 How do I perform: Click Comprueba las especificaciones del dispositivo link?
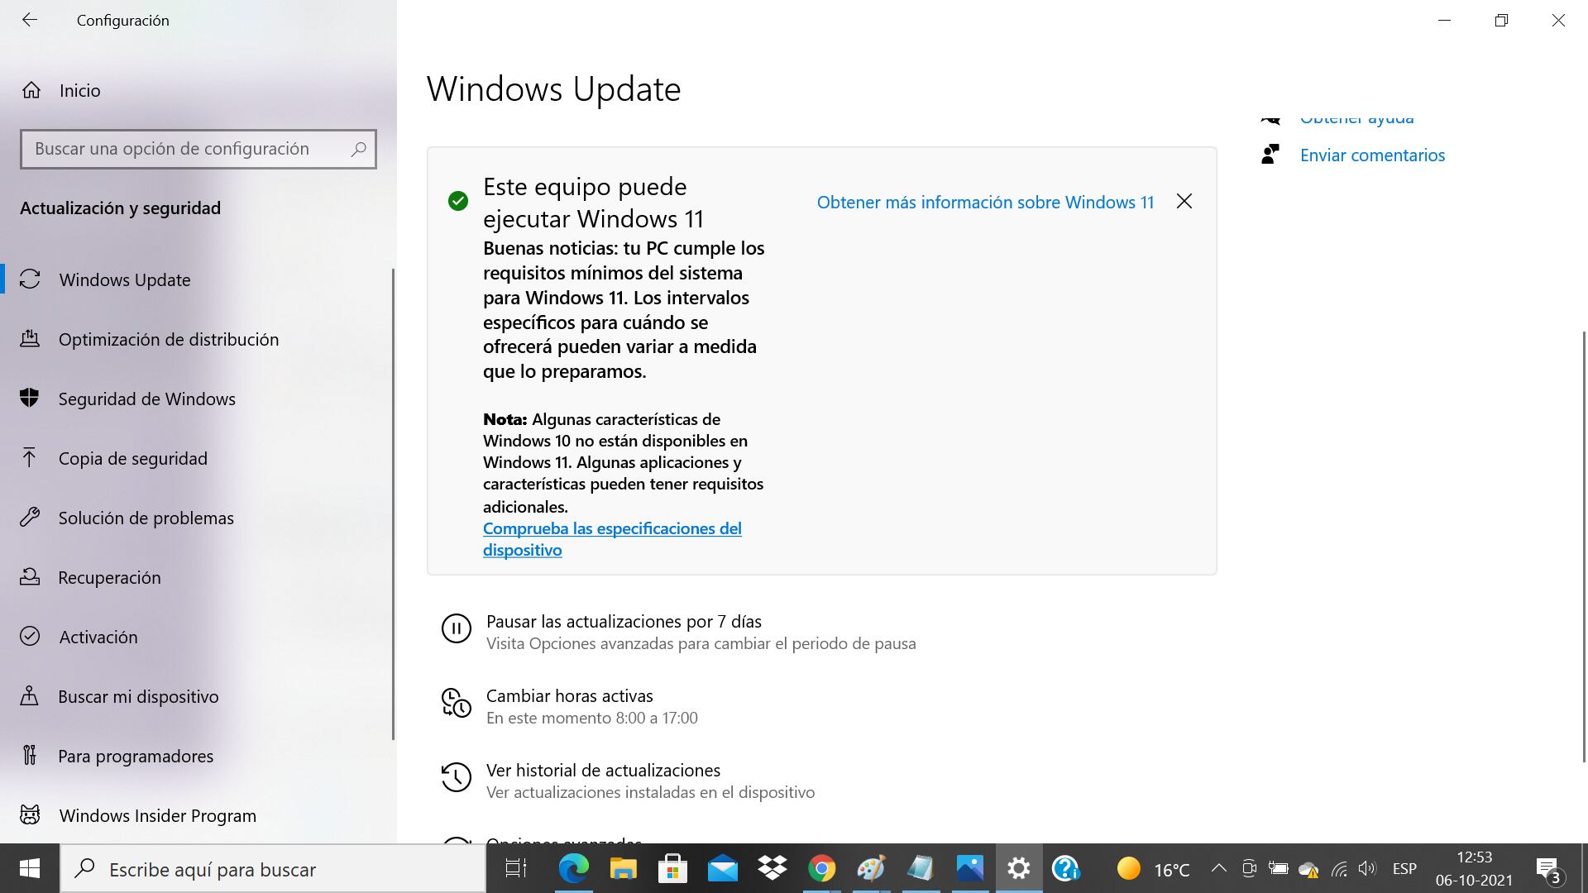(612, 539)
